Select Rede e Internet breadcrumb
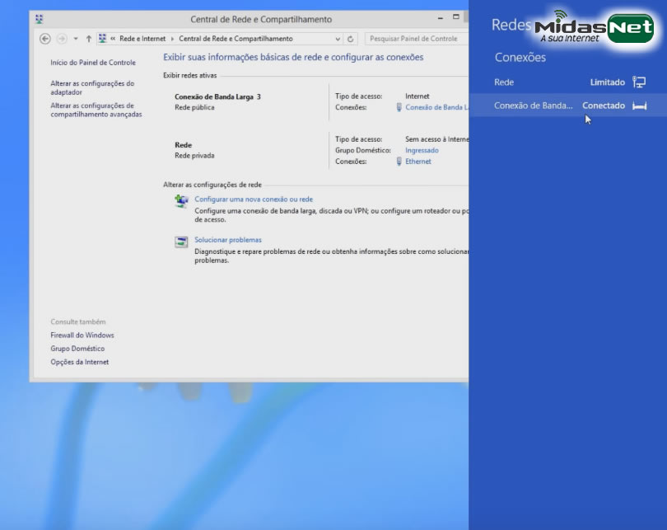Screen dimensions: 667x530 coord(142,39)
